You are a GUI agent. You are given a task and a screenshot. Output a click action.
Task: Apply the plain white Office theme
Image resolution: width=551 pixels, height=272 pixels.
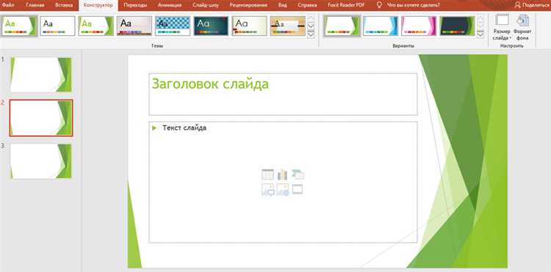tap(57, 26)
